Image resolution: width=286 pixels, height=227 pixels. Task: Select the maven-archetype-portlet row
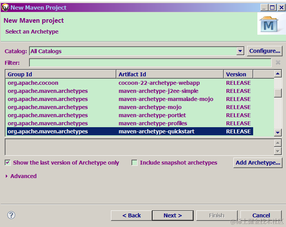[130, 115]
